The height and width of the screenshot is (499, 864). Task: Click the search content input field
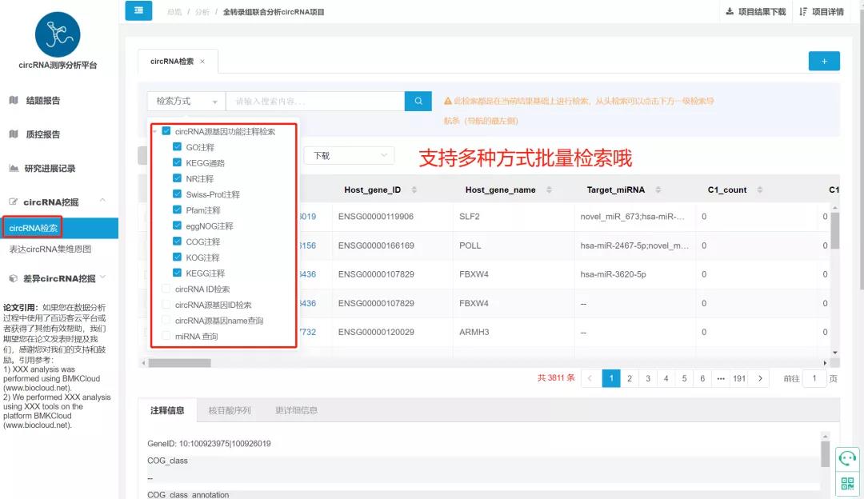315,101
